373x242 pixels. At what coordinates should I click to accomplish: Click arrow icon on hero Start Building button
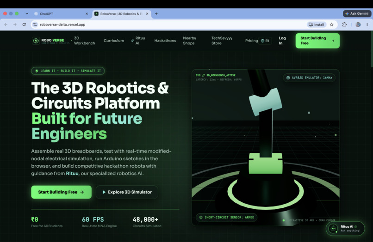click(82, 192)
